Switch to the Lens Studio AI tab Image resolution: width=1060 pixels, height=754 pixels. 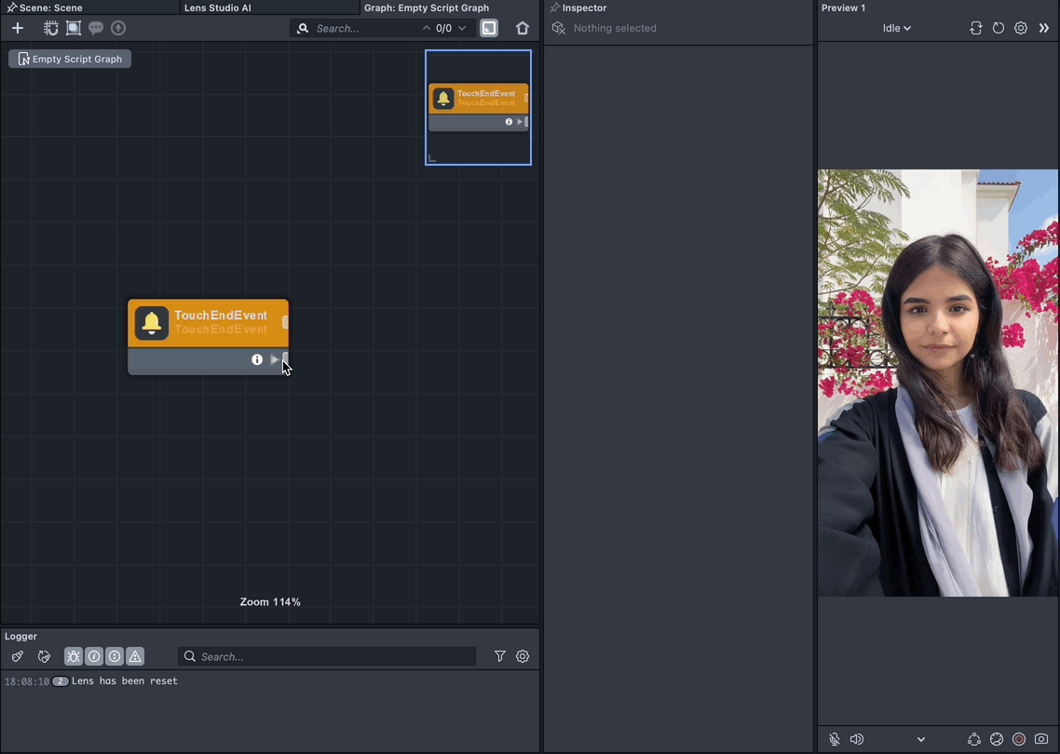[217, 7]
